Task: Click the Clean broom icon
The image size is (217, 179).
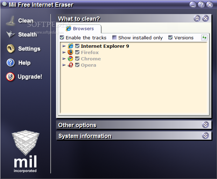Action: pyautogui.click(x=11, y=21)
